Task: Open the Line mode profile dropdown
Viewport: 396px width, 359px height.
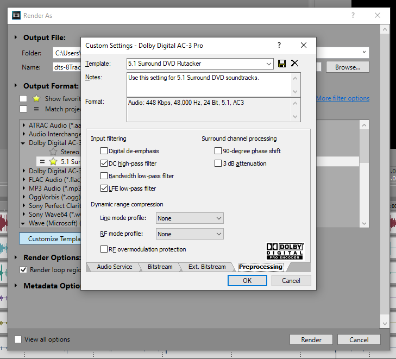Action: click(x=219, y=218)
